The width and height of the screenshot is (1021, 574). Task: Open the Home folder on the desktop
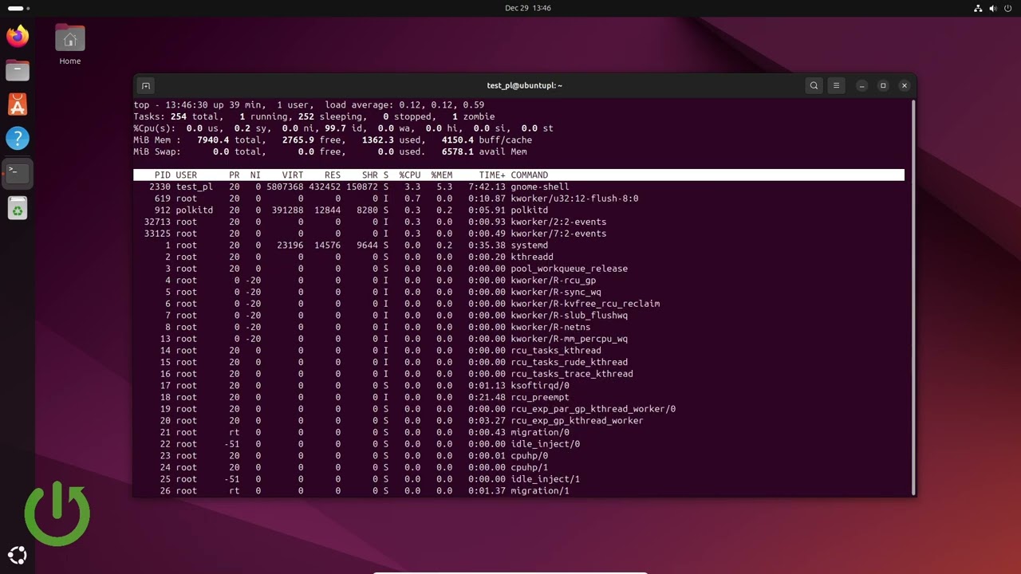(x=70, y=45)
